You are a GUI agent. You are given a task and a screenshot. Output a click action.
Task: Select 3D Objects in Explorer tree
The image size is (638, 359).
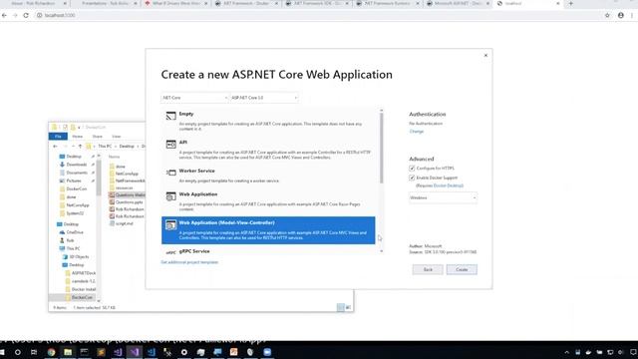pyautogui.click(x=79, y=257)
